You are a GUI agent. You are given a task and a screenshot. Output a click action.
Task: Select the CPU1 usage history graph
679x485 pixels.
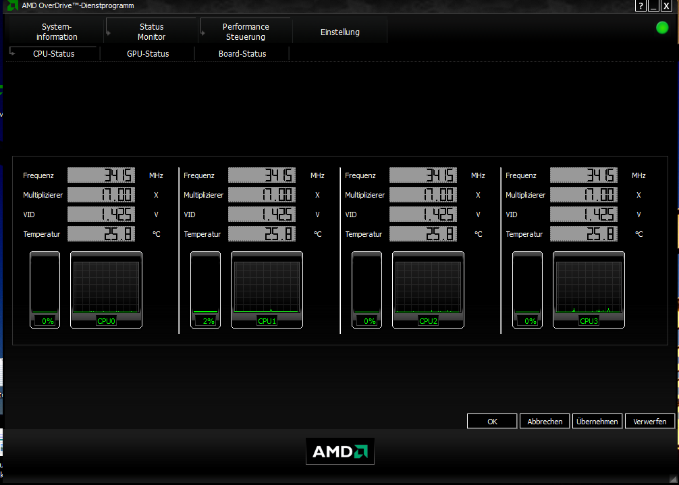coord(267,289)
